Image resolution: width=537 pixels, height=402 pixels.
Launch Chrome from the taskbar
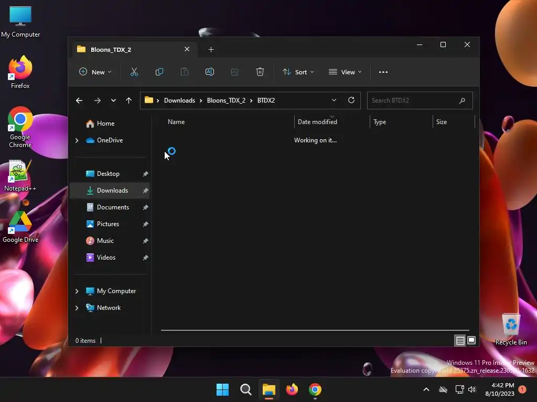click(315, 389)
